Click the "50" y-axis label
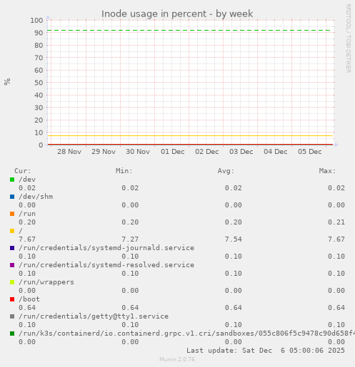355x367 pixels. [x=39, y=83]
